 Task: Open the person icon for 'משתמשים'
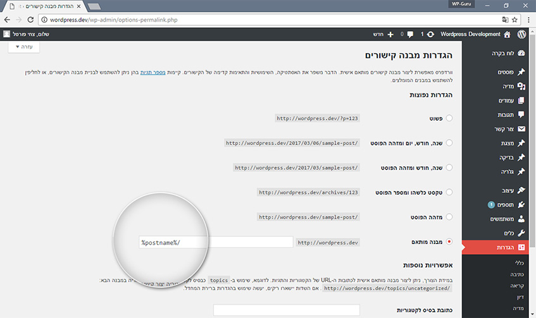pos(521,219)
